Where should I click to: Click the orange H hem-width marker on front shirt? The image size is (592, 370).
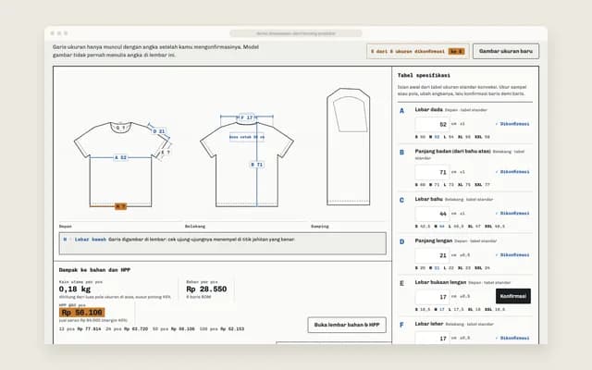[x=120, y=206]
